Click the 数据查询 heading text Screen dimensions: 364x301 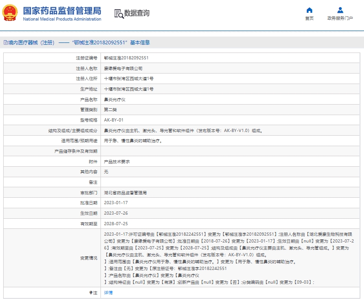[137, 13]
